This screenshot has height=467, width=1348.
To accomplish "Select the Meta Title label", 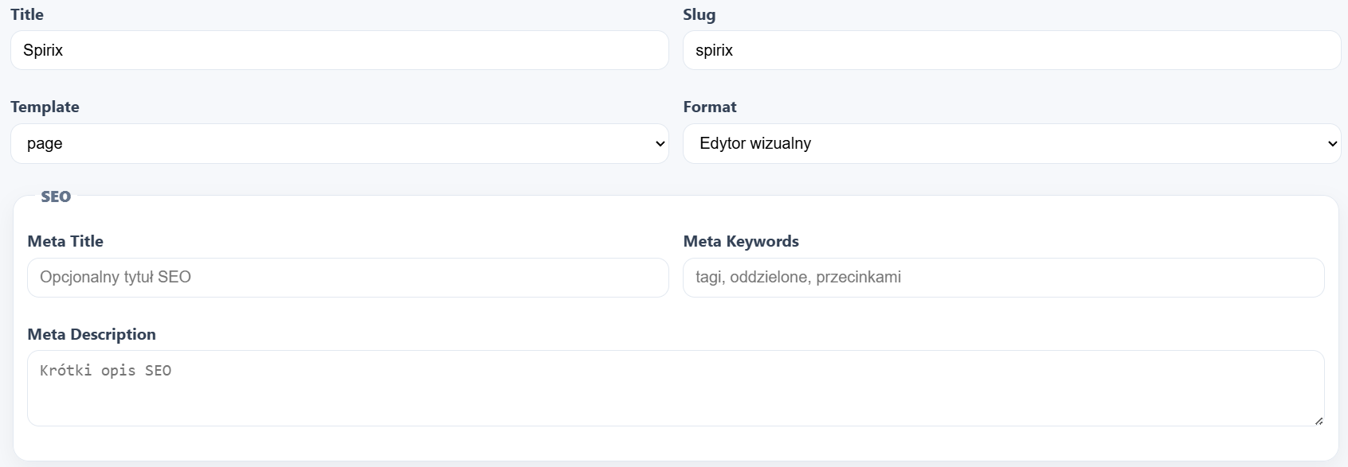I will click(65, 241).
